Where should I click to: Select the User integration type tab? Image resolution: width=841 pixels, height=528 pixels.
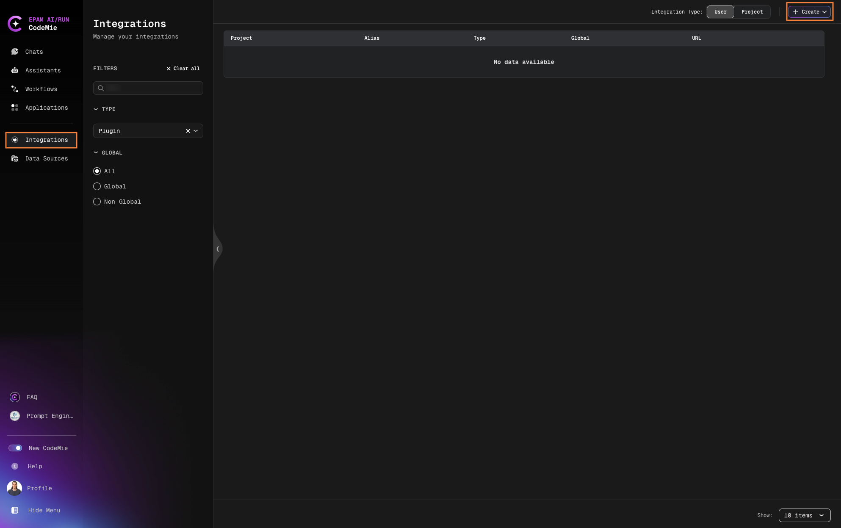pyautogui.click(x=720, y=12)
